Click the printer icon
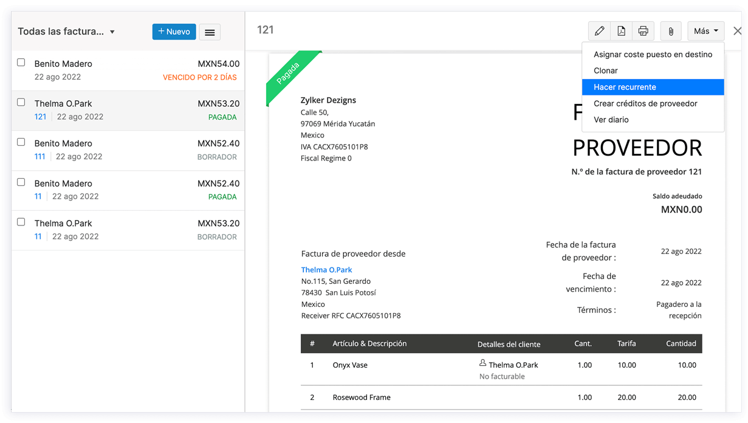This screenshot has width=748, height=423. pos(643,31)
